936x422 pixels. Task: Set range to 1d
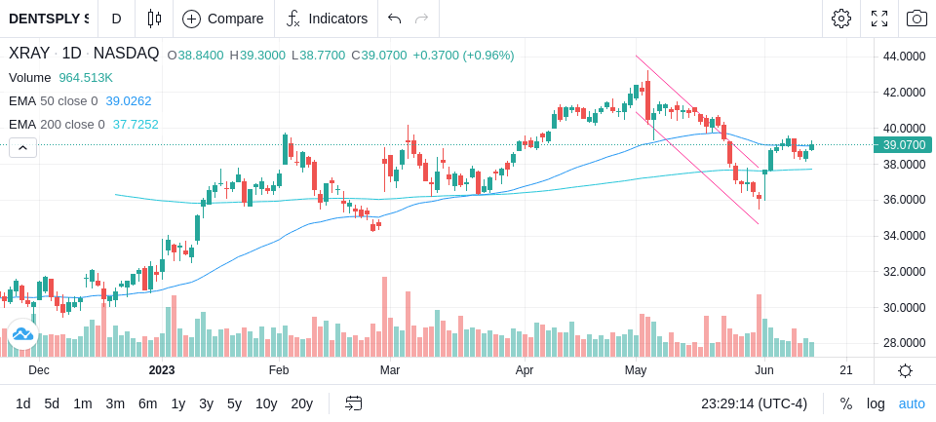(23, 404)
